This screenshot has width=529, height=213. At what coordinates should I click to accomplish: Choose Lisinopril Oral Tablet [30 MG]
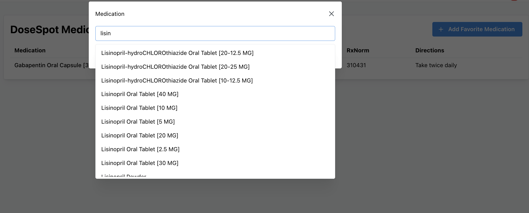[140, 163]
